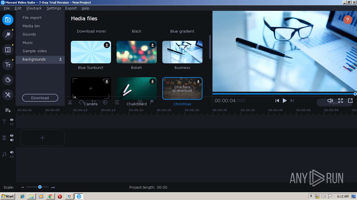Click the Download button
357x200 pixels.
[x=40, y=98]
